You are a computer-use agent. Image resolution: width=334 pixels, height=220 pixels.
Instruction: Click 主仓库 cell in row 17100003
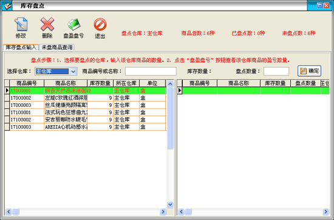pos(126,127)
